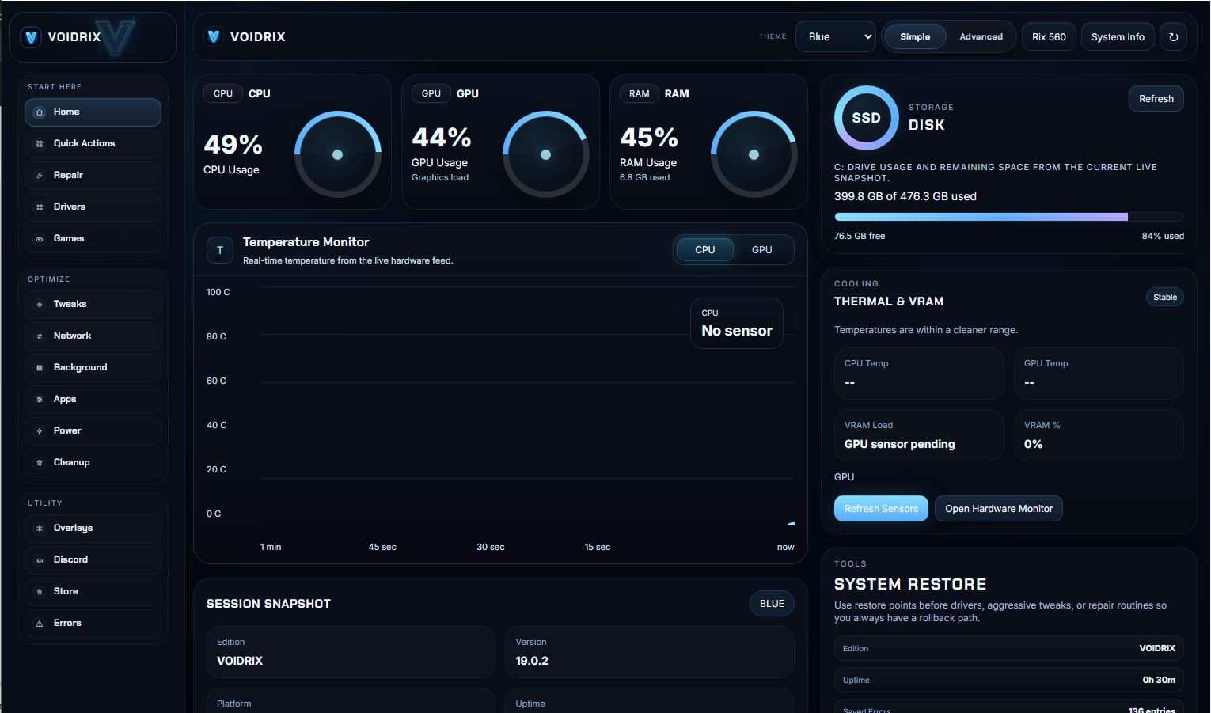Viewport: 1211px width, 713px height.
Task: Click the '76.5 GB free' label
Action: point(860,236)
